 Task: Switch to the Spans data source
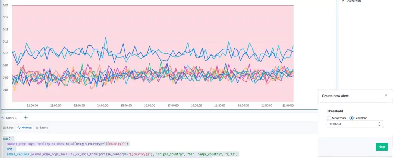(x=42, y=128)
